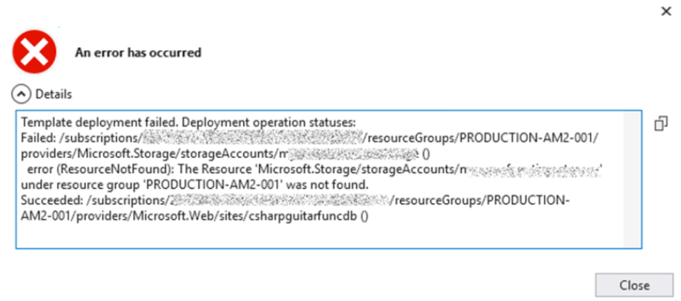
Task: Collapse the Details section chevron
Action: 23,94
